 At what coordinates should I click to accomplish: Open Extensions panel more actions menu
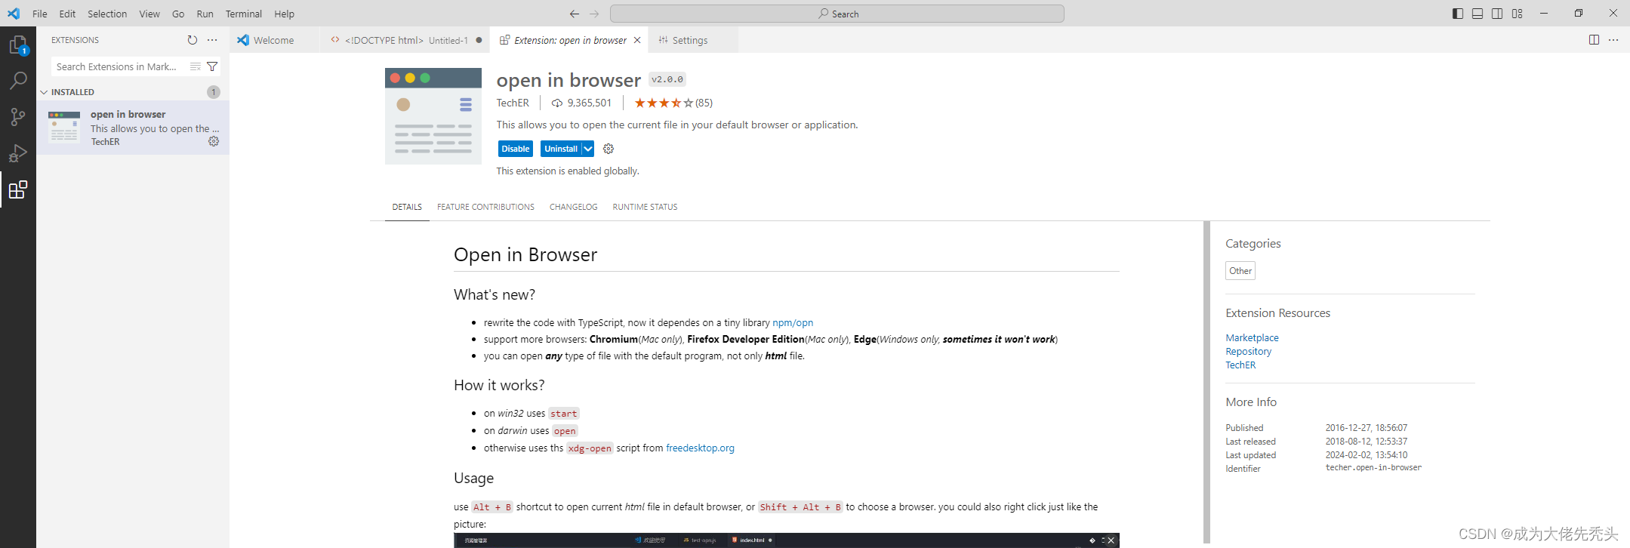212,40
